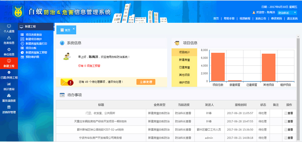
Task: Click the 立即处理 button
Action: 146,82
